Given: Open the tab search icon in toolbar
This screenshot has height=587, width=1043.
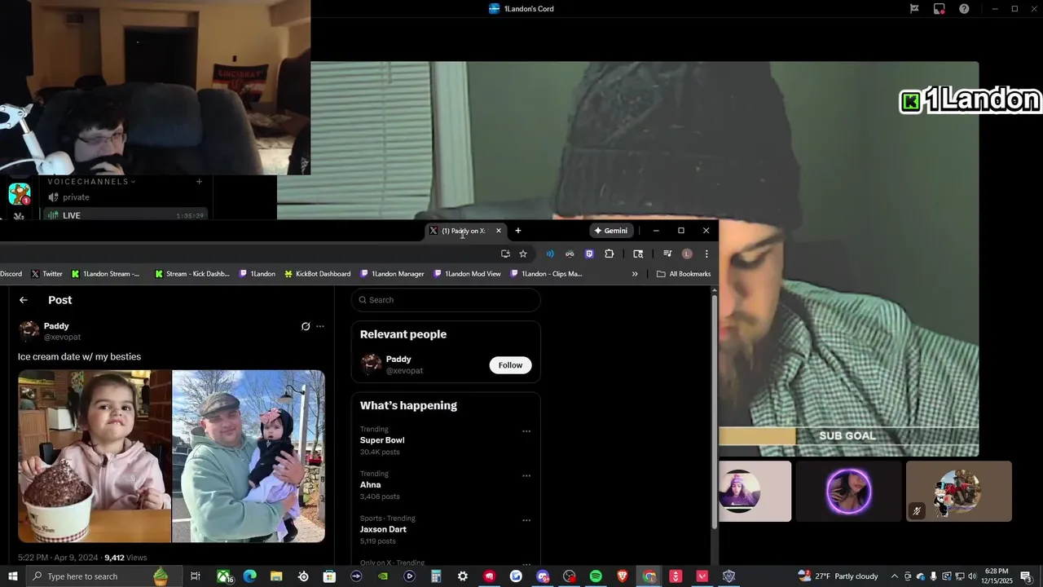Looking at the screenshot, I should tap(638, 254).
